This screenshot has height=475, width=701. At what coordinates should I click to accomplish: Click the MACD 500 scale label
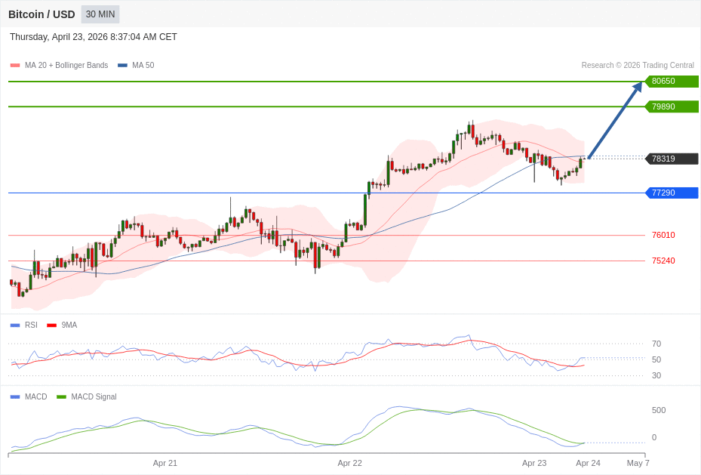click(x=659, y=411)
